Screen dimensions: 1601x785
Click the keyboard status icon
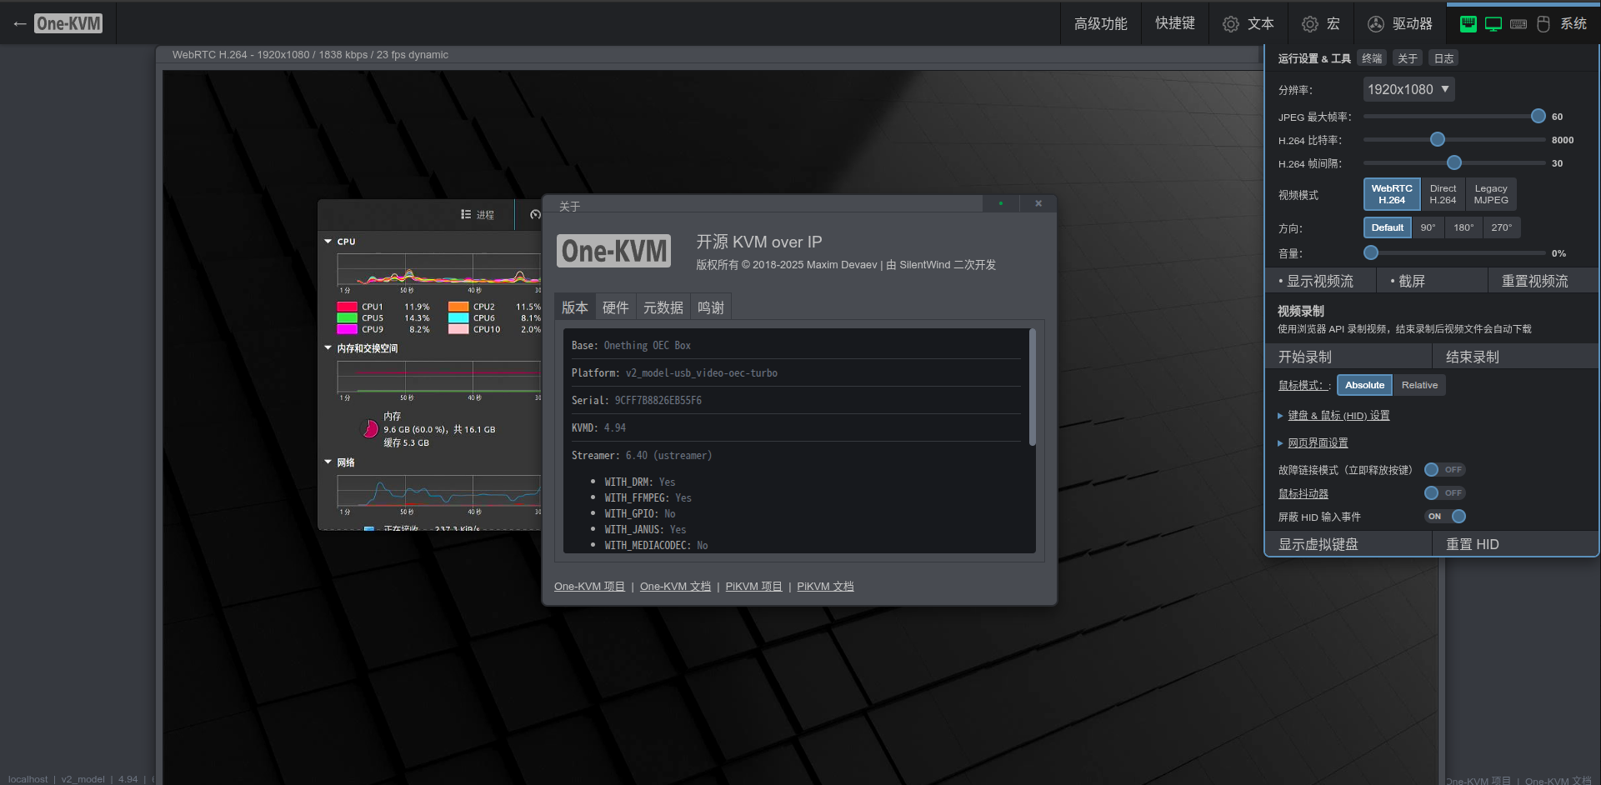(1518, 24)
